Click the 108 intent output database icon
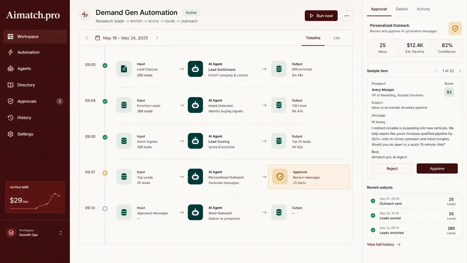Image resolution: width=467 pixels, height=263 pixels. (x=279, y=105)
